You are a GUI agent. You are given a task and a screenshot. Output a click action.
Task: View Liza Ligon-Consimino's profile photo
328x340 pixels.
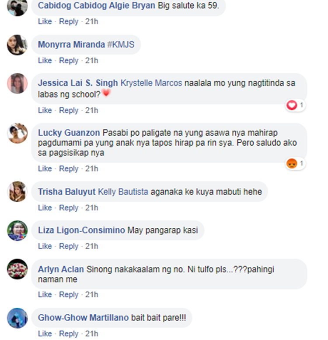(17, 231)
